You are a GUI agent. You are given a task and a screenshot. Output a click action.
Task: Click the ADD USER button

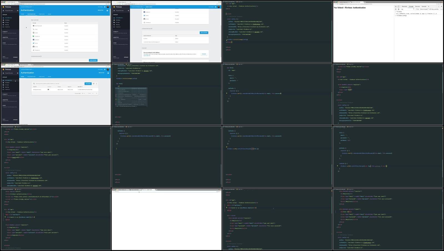click(88, 84)
